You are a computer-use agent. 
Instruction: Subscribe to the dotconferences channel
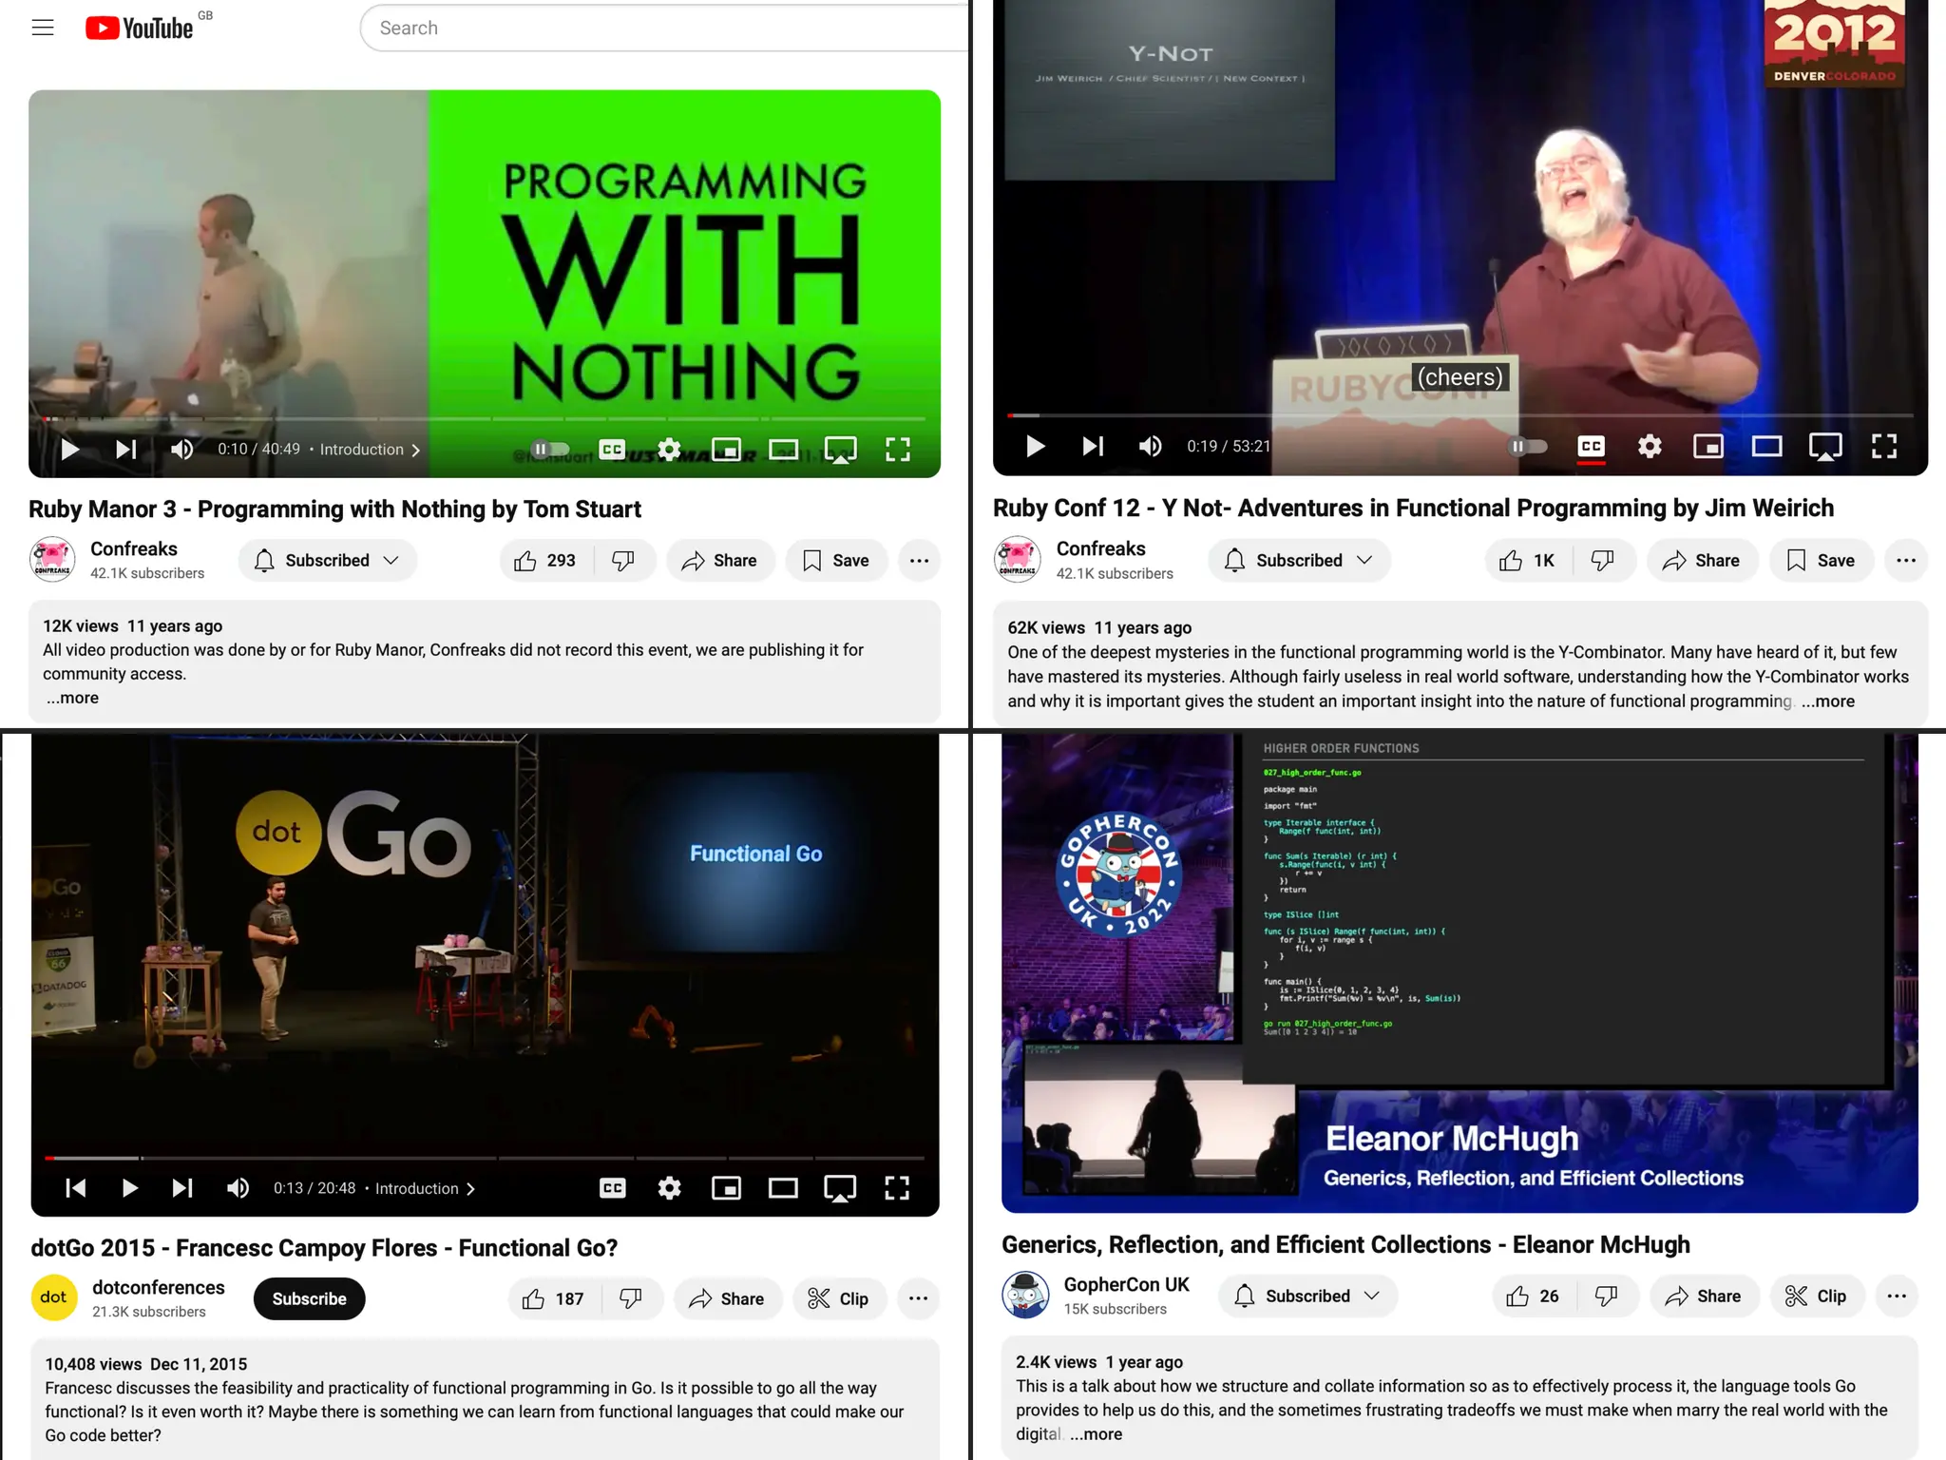[x=309, y=1298]
